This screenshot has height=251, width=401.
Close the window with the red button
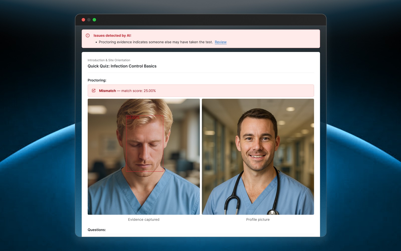pos(83,20)
